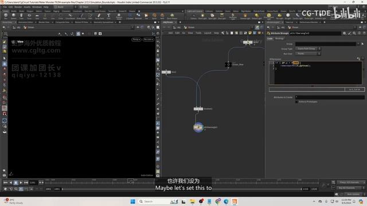Add a Camera from lights shelf
This screenshot has width=367, height=206.
(193, 16)
